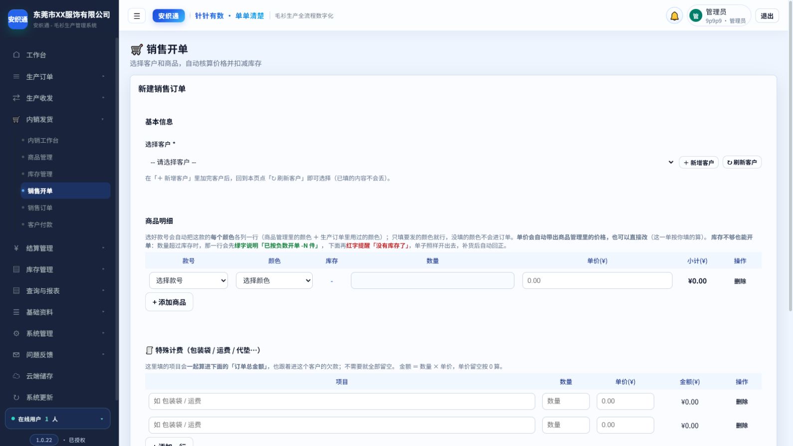793x446 pixels.
Task: Click the page vertical scrollbar
Action: [790, 157]
